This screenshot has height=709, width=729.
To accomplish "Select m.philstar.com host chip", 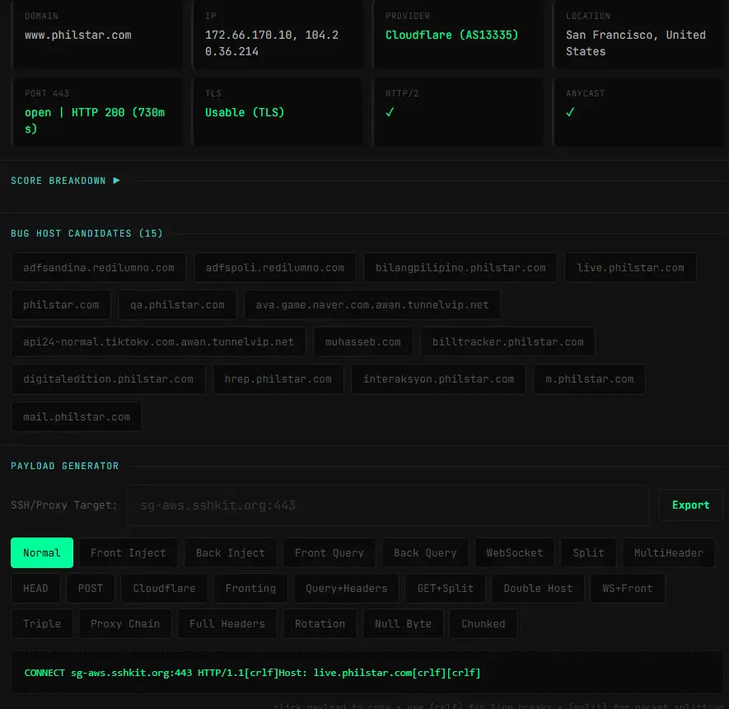I will click(x=589, y=379).
